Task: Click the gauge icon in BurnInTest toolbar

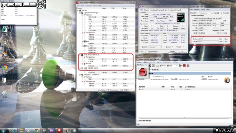Action: pyautogui.click(x=157, y=66)
